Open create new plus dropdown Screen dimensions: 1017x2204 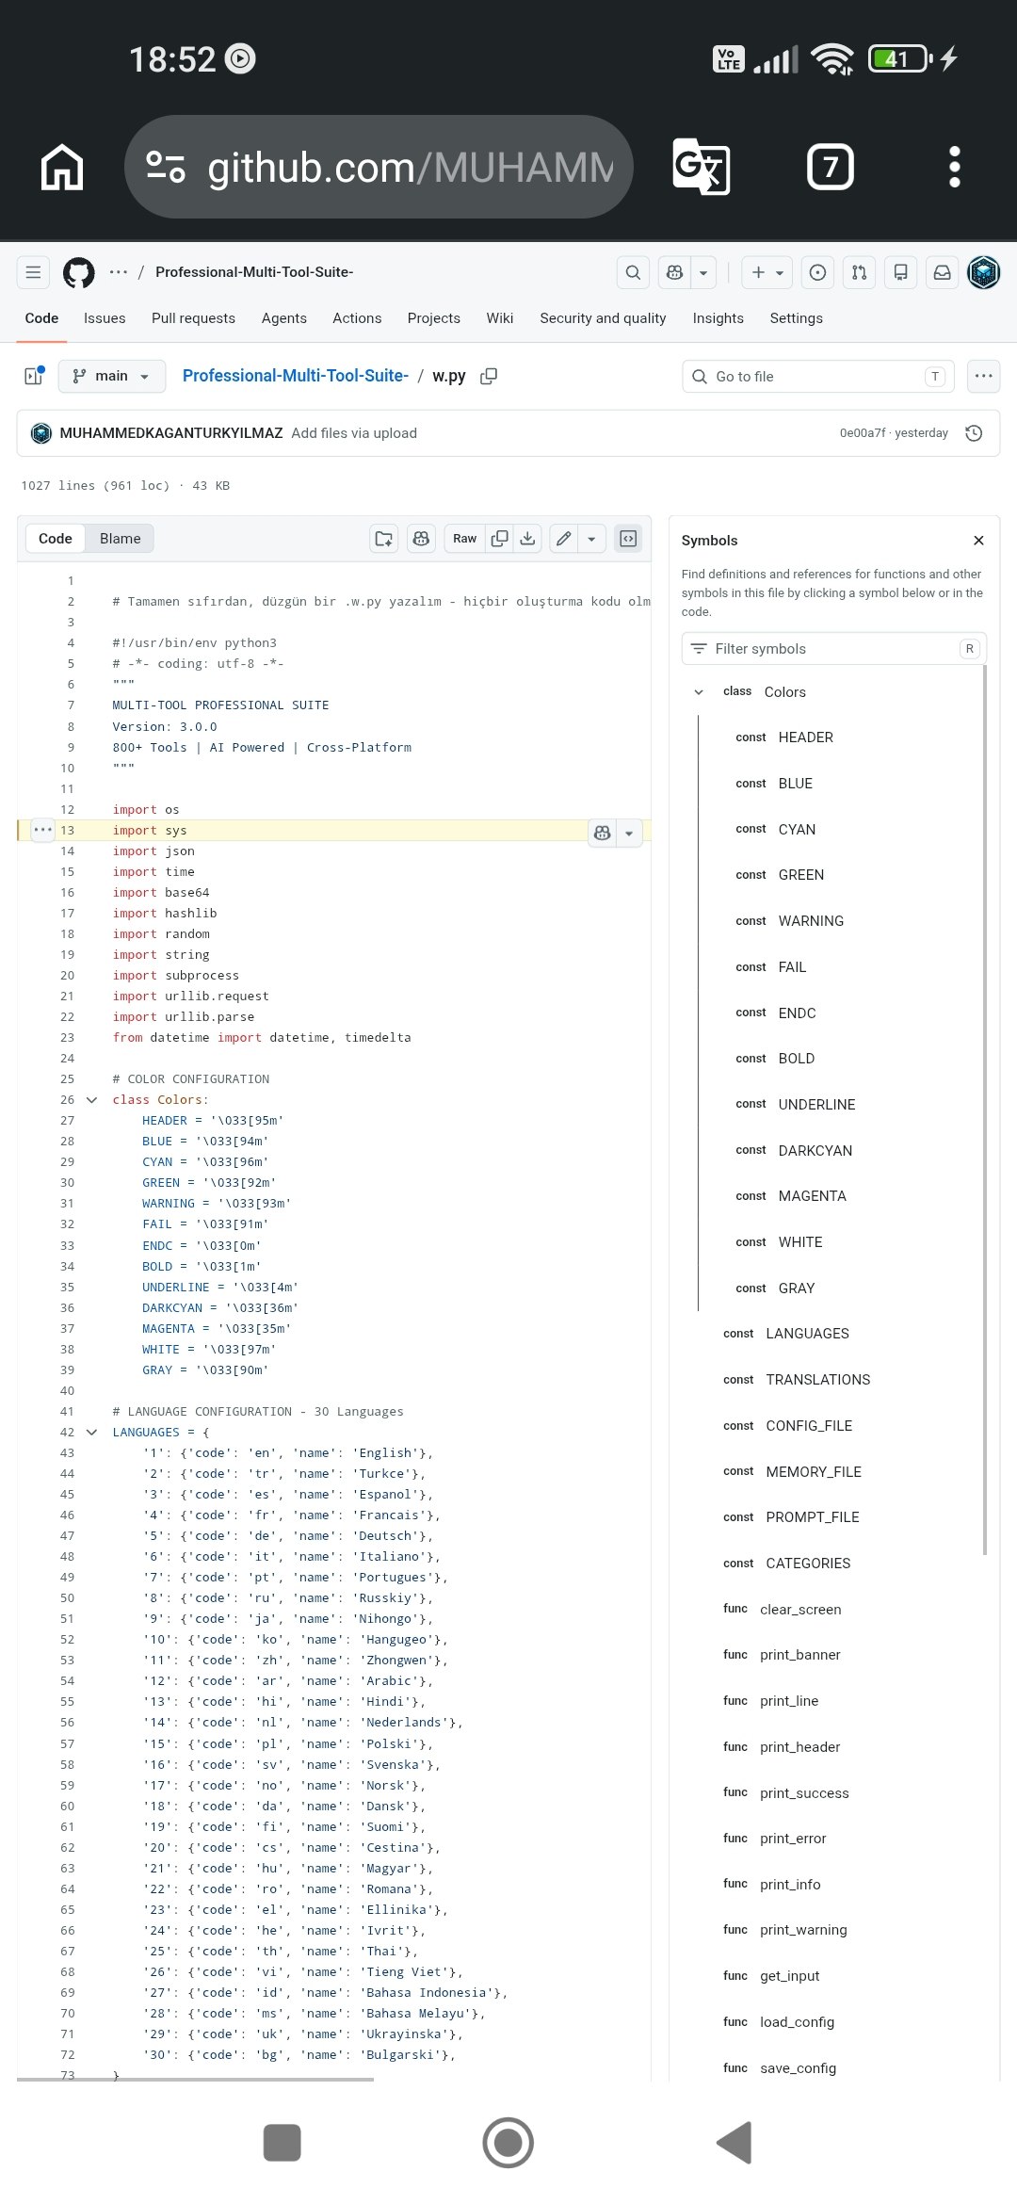click(767, 272)
